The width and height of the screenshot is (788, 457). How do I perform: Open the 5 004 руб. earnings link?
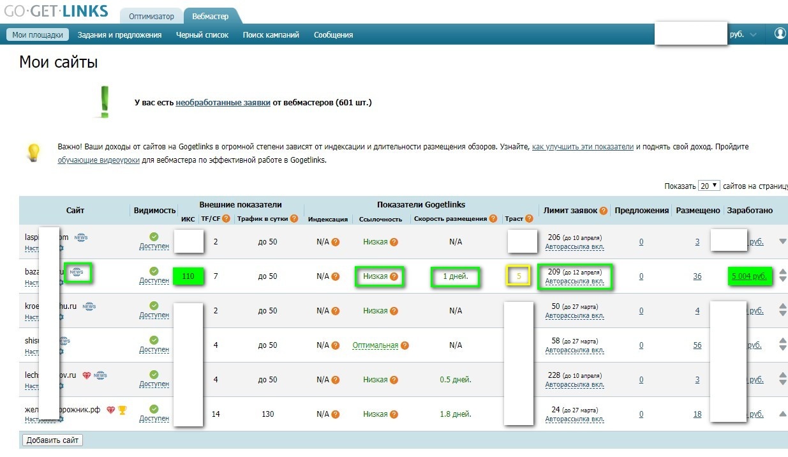pos(750,276)
